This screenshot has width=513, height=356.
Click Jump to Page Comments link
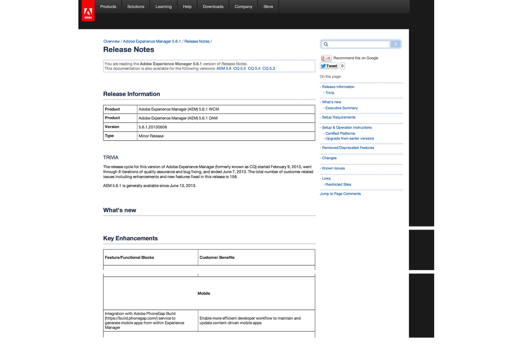click(340, 194)
